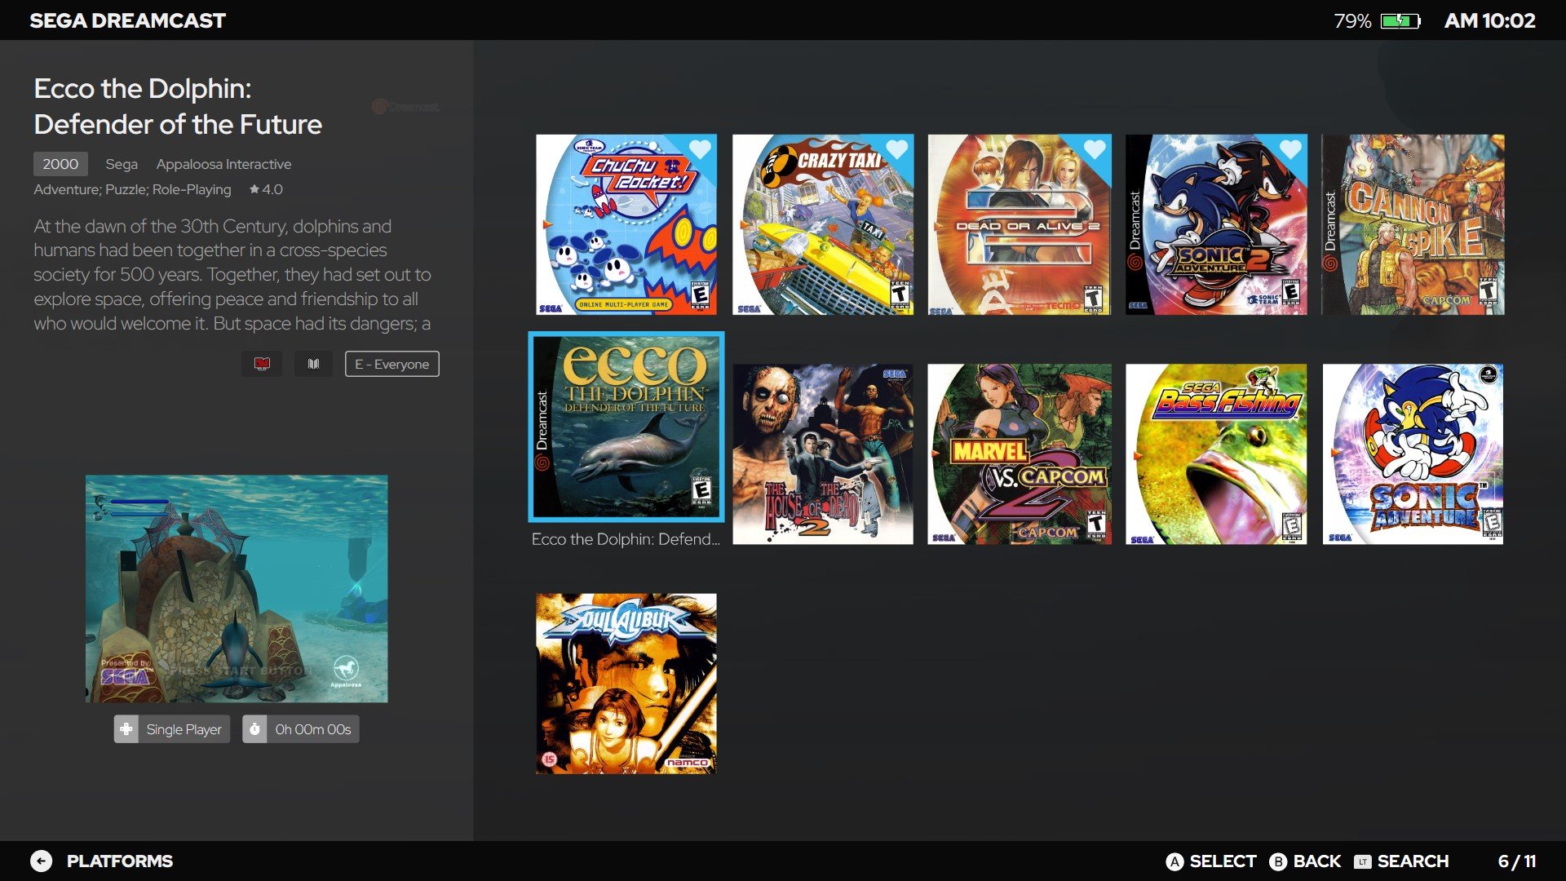
Task: Pick the Marvel vs. Capcom 2 cover
Action: [1020, 454]
